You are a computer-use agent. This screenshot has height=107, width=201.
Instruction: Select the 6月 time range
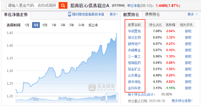click(x=45, y=25)
